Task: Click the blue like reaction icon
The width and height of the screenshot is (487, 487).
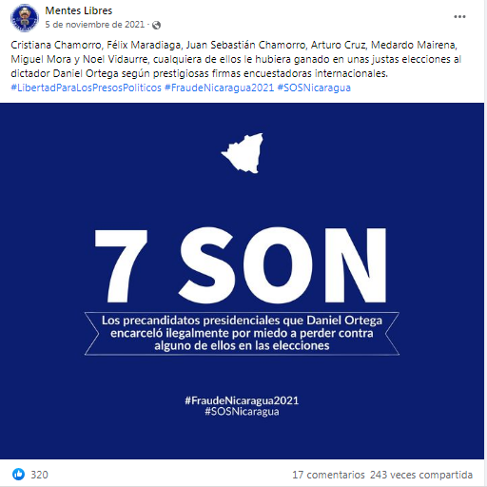Action: (18, 474)
